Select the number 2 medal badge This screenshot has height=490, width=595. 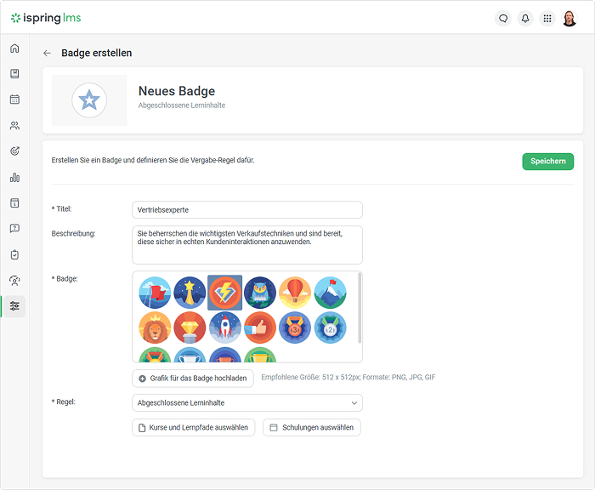click(x=330, y=328)
